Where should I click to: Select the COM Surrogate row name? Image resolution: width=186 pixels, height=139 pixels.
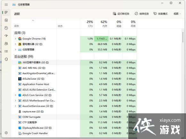point(31,117)
